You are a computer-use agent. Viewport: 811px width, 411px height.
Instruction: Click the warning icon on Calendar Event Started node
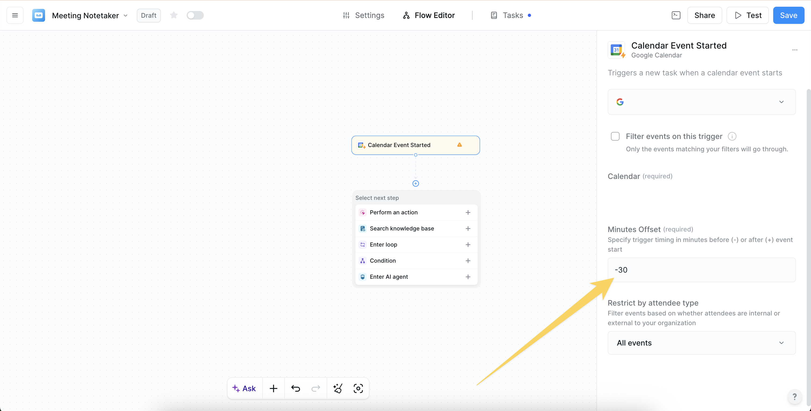pyautogui.click(x=459, y=145)
